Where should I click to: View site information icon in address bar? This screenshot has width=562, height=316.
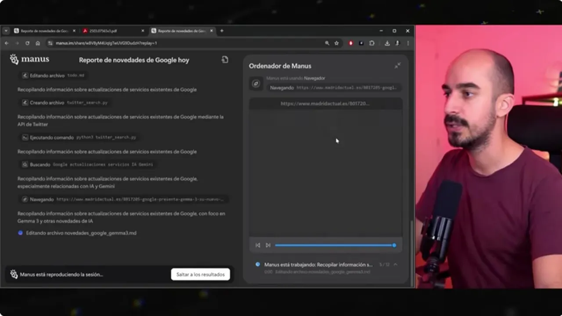coord(50,43)
